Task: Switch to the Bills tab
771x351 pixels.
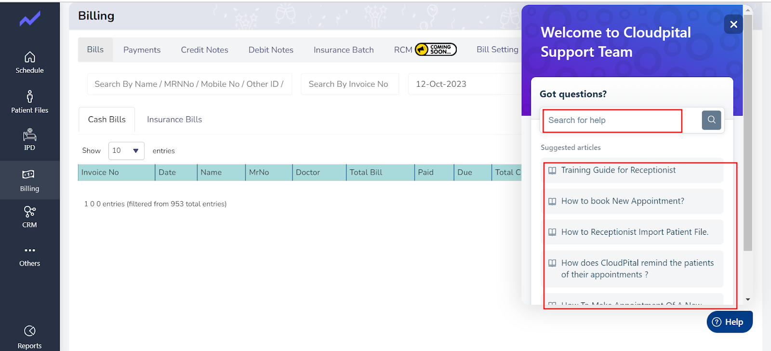Action: point(95,50)
